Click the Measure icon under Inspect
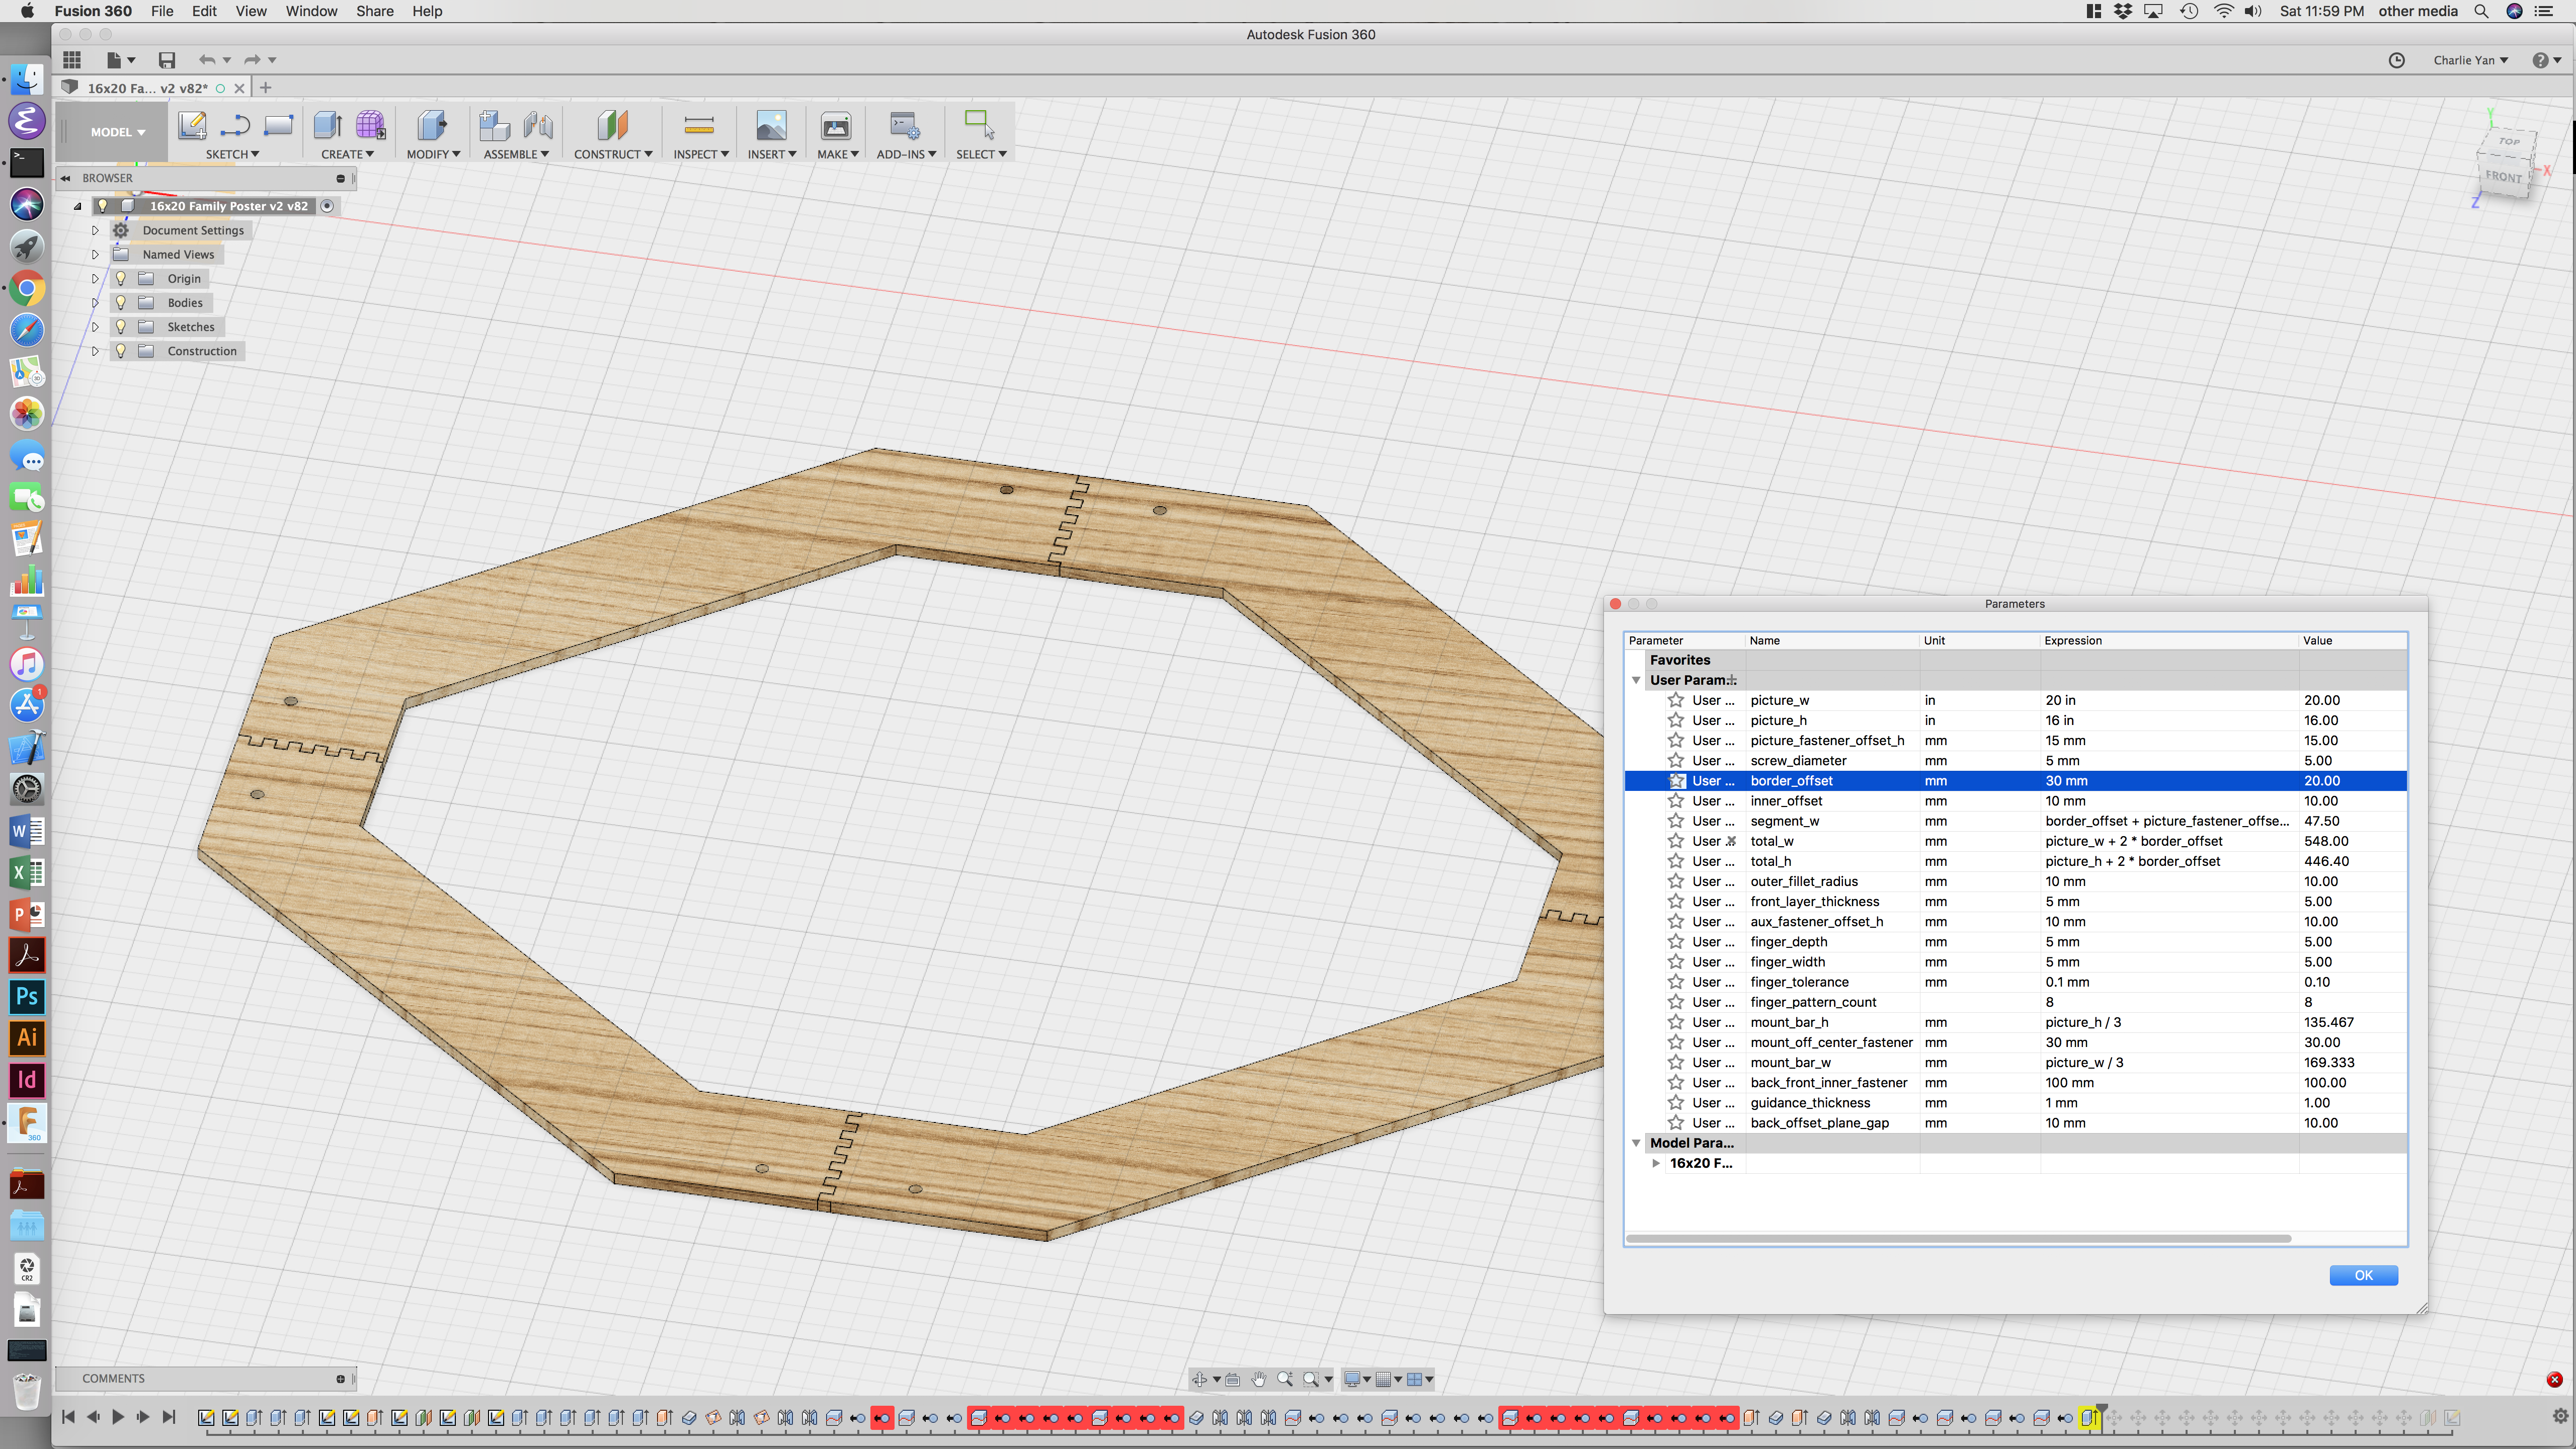The image size is (2576, 1449). [x=699, y=126]
